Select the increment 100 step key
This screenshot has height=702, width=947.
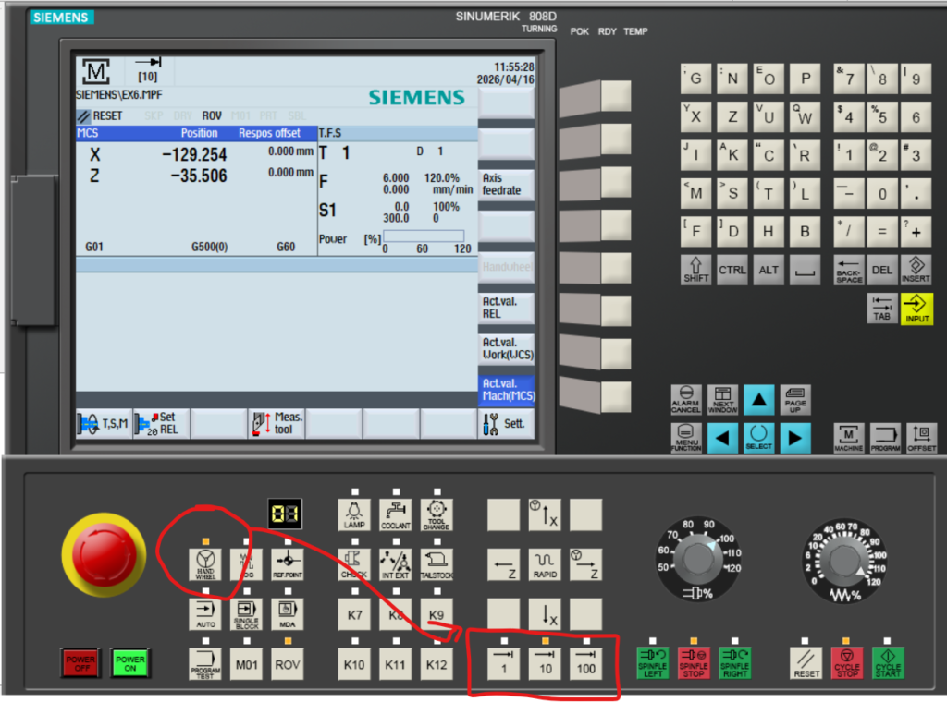pos(585,663)
